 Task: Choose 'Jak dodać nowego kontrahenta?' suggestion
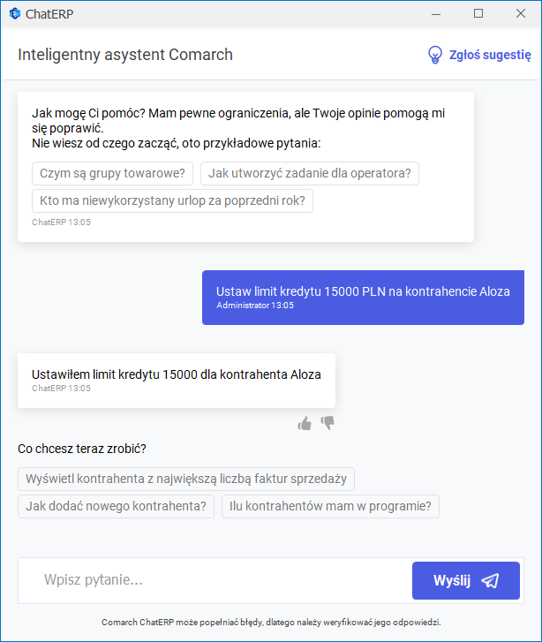[116, 507]
